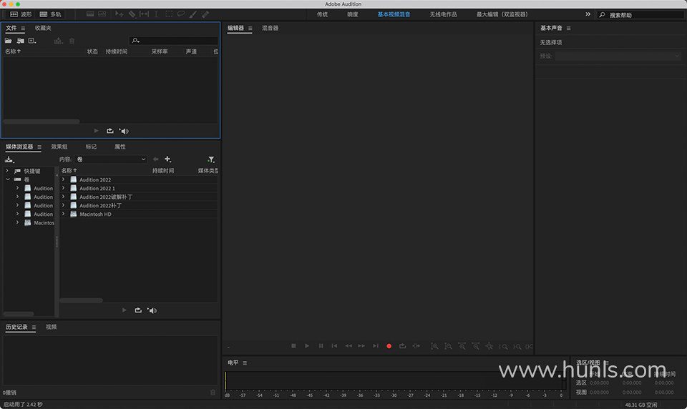Select Macintos item in left tree

(x=44, y=223)
